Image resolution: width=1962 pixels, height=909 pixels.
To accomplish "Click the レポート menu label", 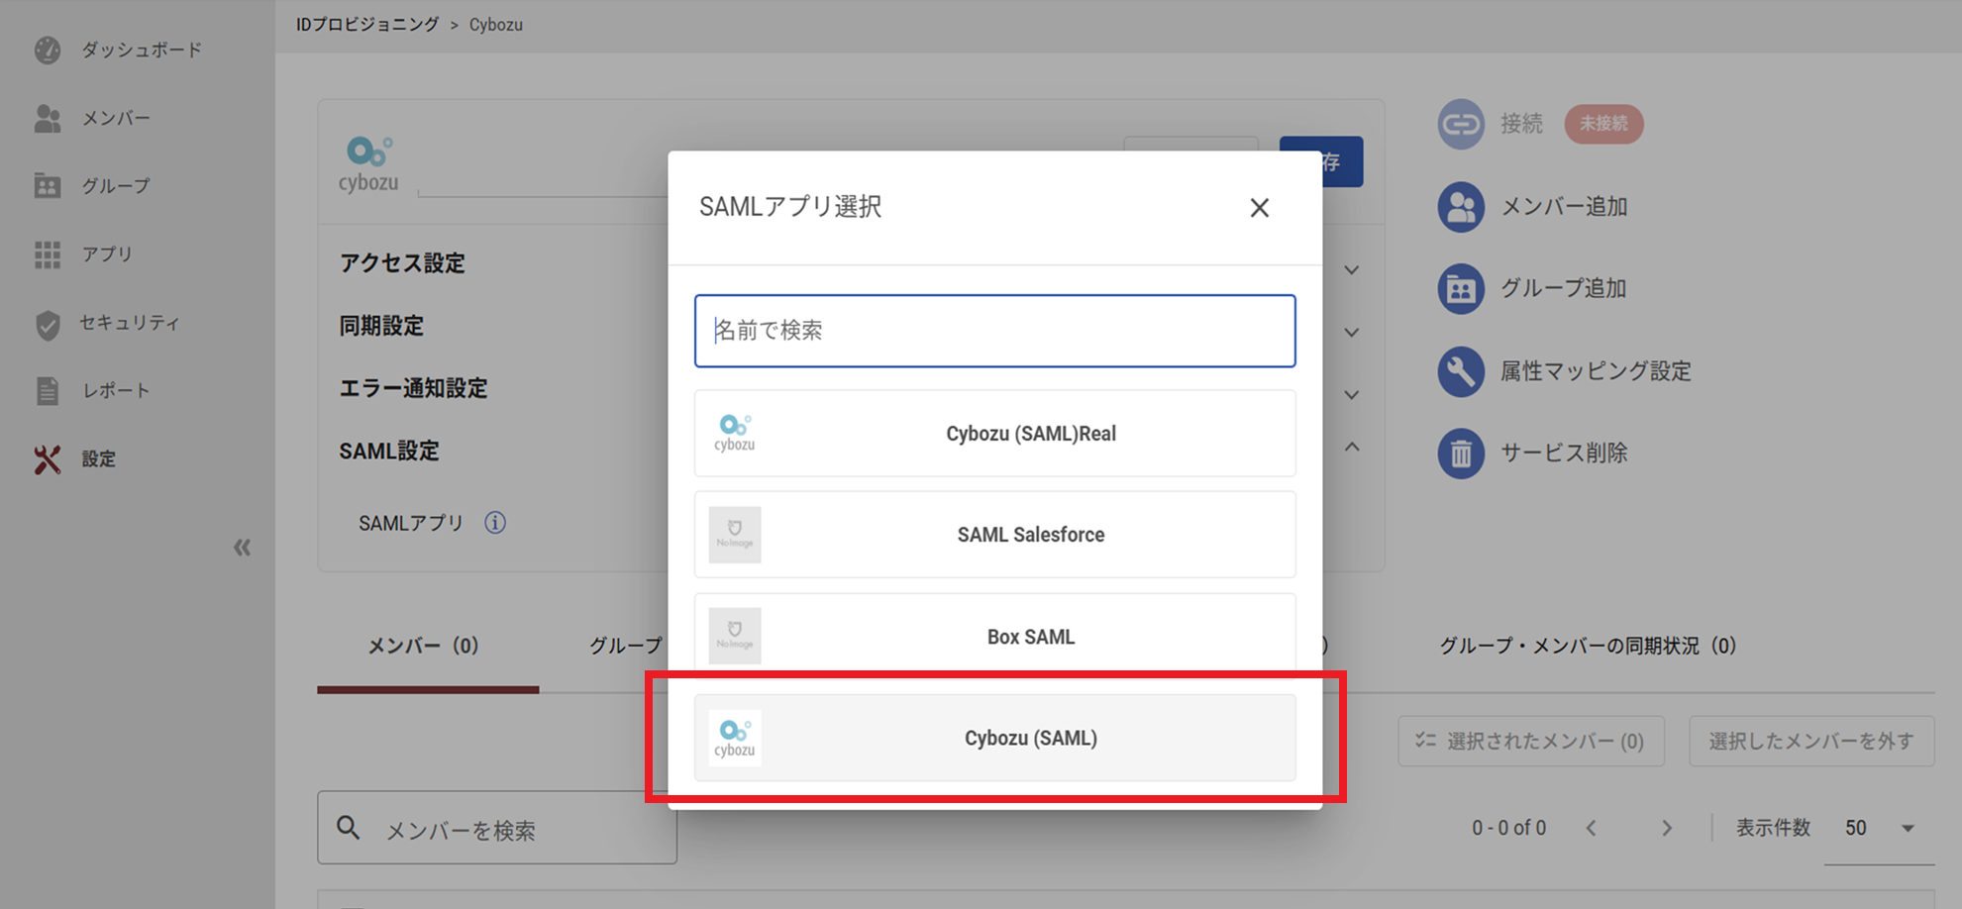I will 117,391.
